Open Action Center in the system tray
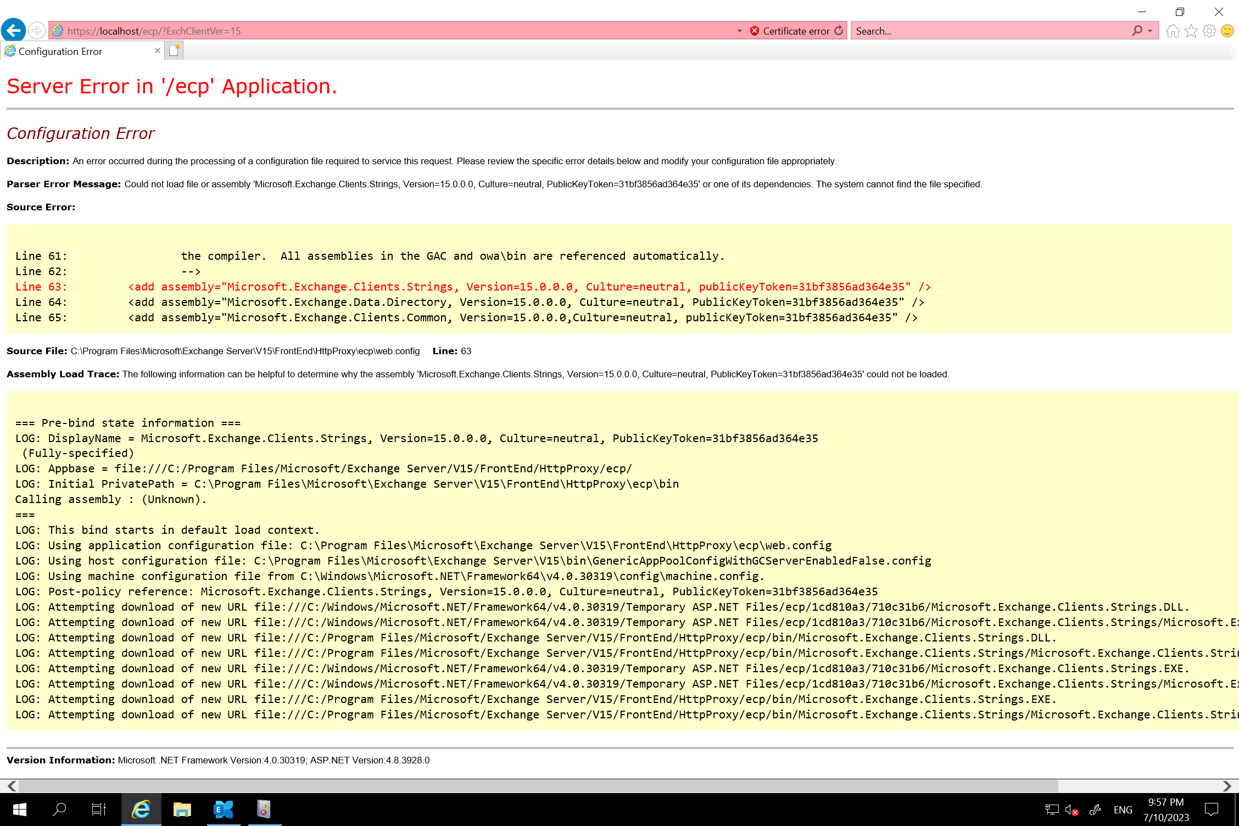This screenshot has width=1239, height=826. [1211, 809]
